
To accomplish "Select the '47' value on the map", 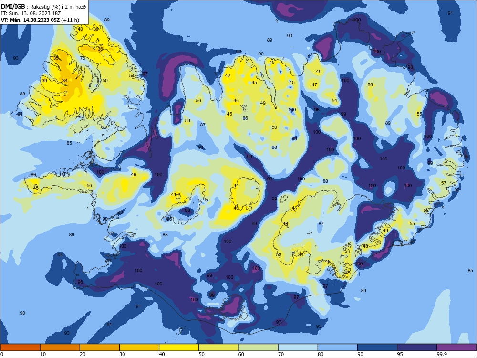I will coord(314,84).
